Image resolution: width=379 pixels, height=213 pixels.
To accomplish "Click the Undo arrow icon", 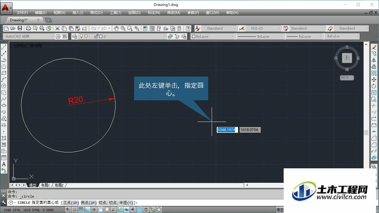I will tap(93, 28).
